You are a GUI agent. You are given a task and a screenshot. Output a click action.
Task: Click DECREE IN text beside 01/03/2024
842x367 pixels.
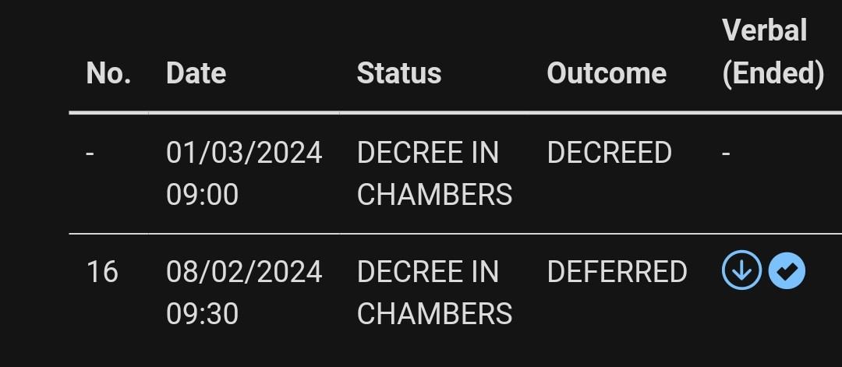point(427,153)
